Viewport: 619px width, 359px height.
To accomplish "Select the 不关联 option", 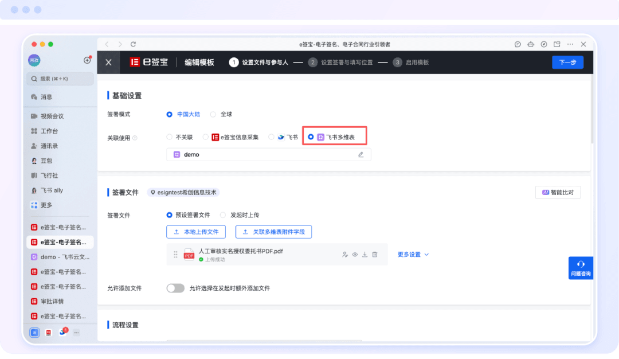I will [179, 138].
